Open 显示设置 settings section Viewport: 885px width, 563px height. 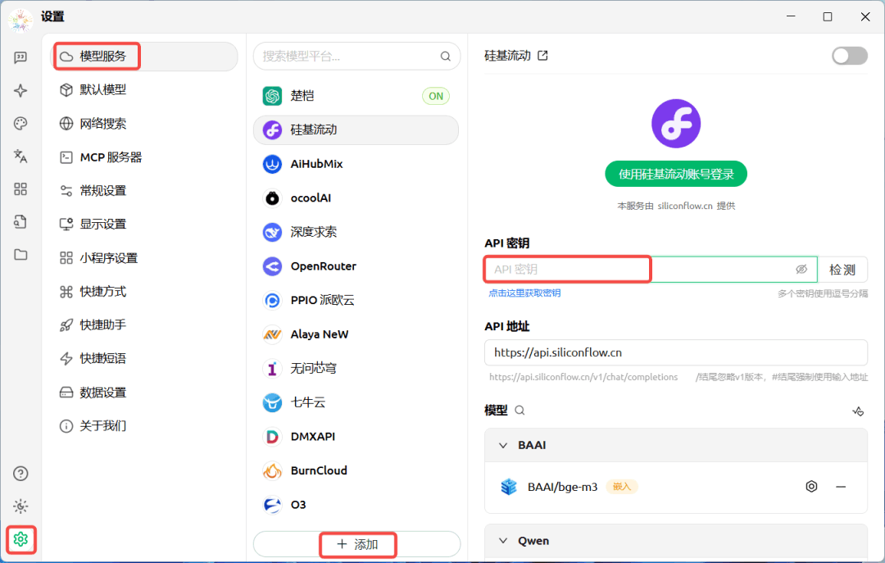(x=144, y=225)
